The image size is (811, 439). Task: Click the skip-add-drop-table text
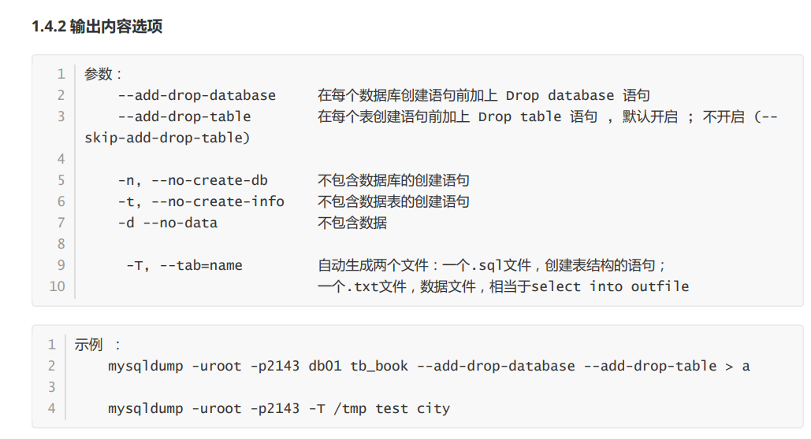tap(167, 138)
